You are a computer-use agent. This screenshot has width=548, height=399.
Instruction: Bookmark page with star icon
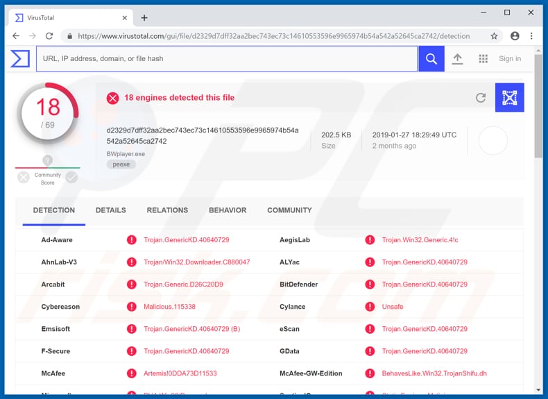[494, 36]
